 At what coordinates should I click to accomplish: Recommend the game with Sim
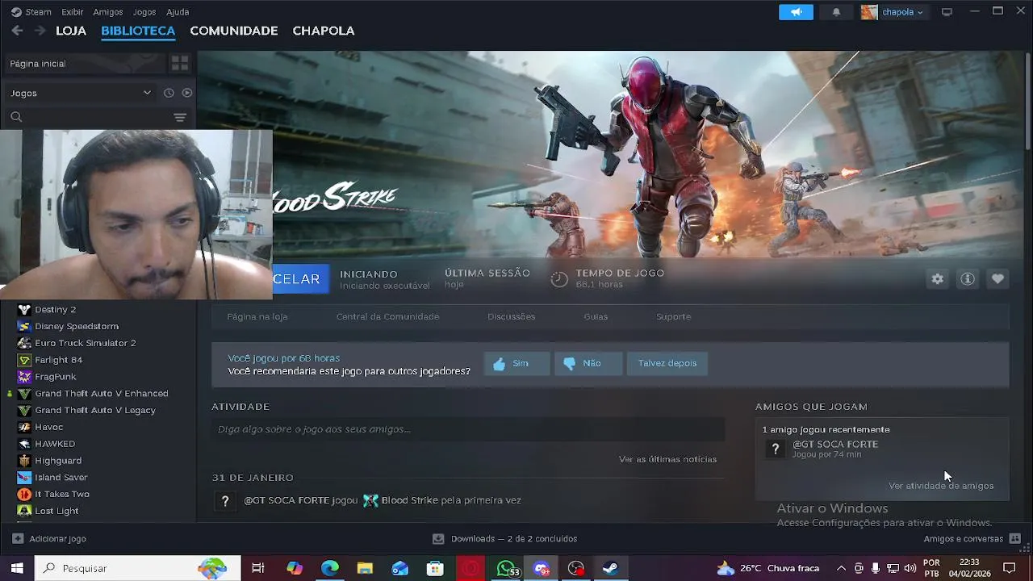click(516, 363)
